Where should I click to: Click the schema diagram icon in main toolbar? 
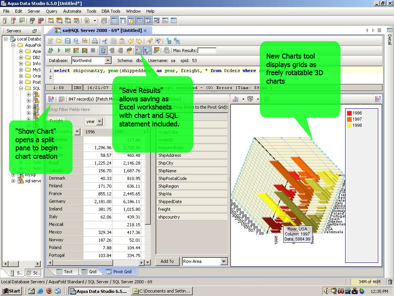(157, 21)
